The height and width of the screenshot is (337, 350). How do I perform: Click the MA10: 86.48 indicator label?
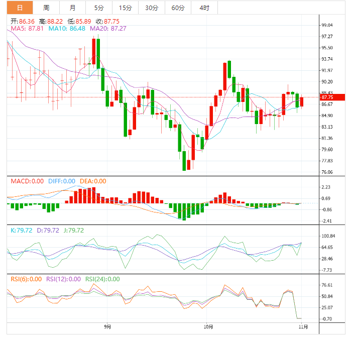(x=67, y=29)
